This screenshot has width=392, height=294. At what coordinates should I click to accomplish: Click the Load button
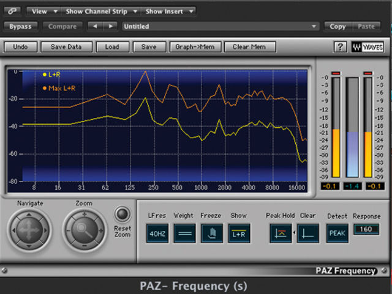coord(112,47)
